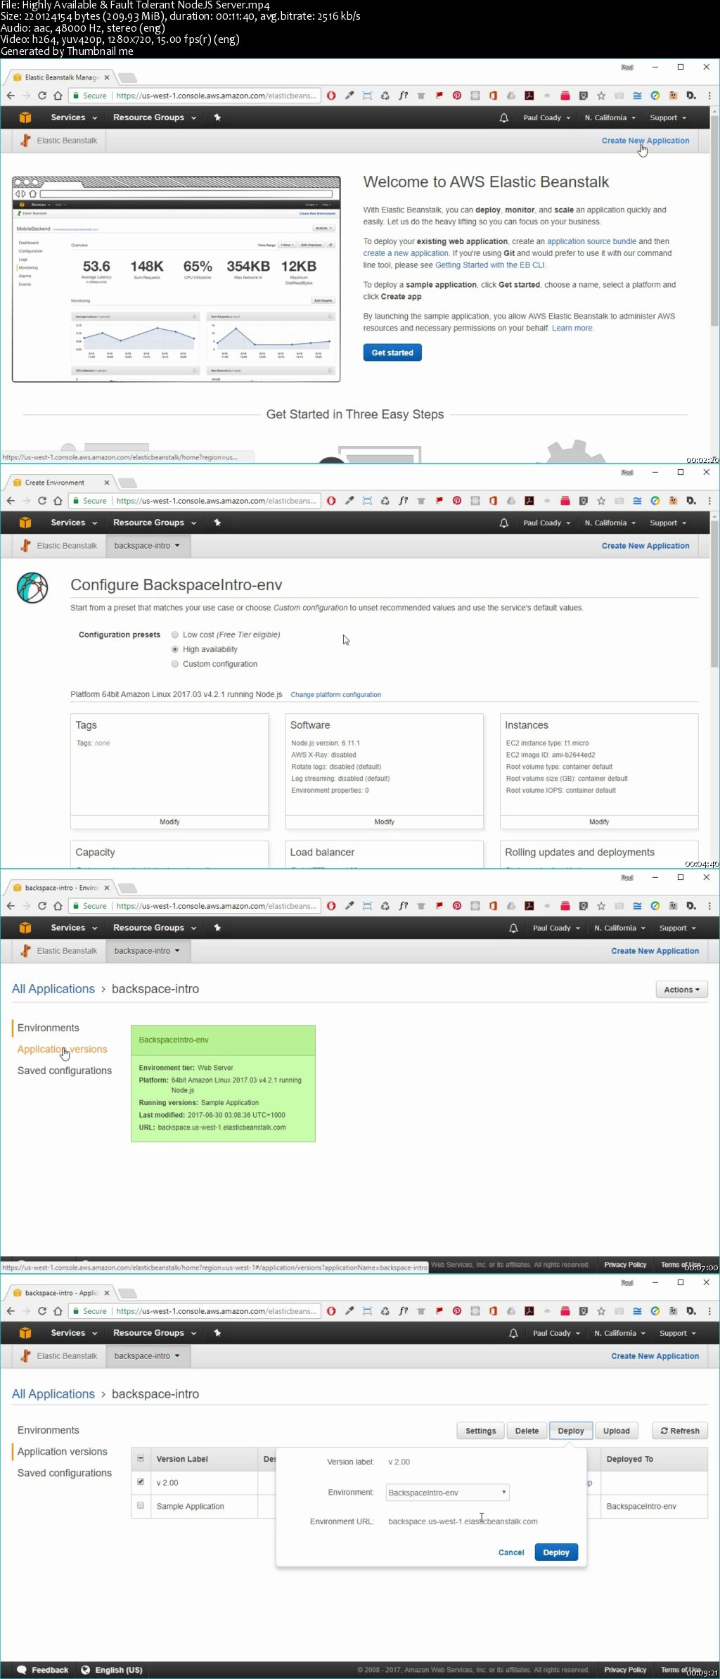
Task: Open the notifications bell in Create Environment window
Action: pos(503,523)
